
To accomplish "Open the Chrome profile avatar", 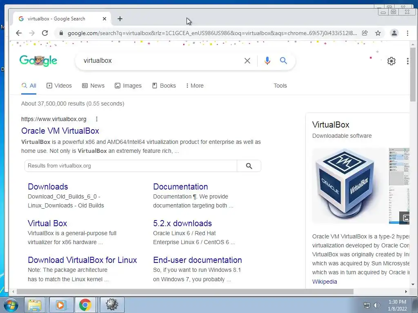I will pyautogui.click(x=394, y=33).
